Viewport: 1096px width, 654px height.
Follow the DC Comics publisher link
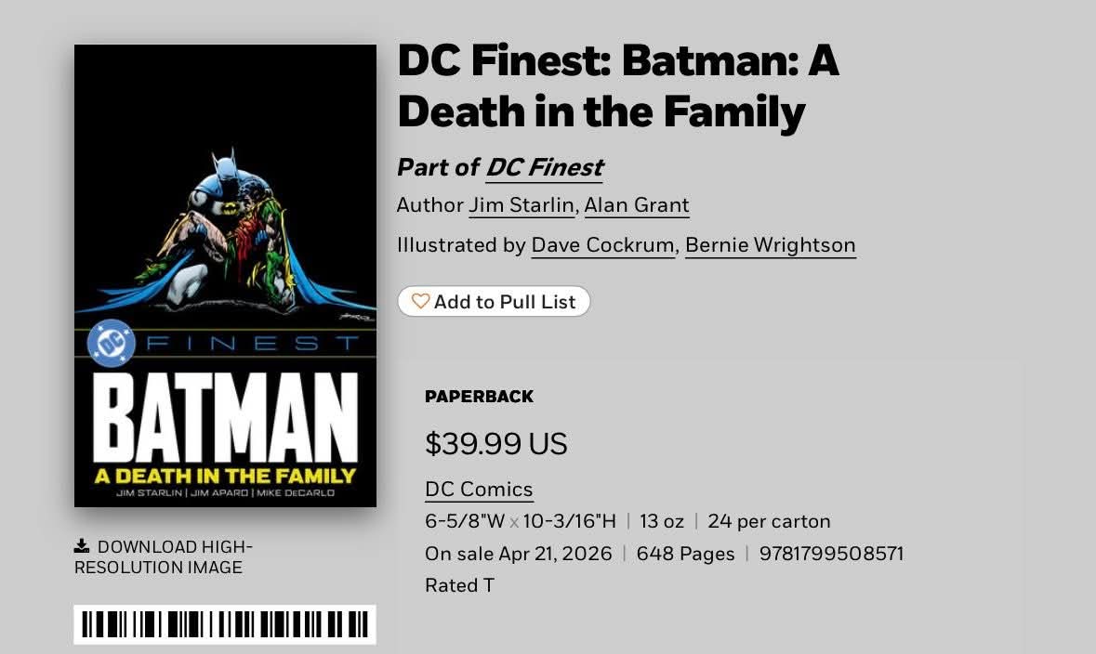click(479, 490)
